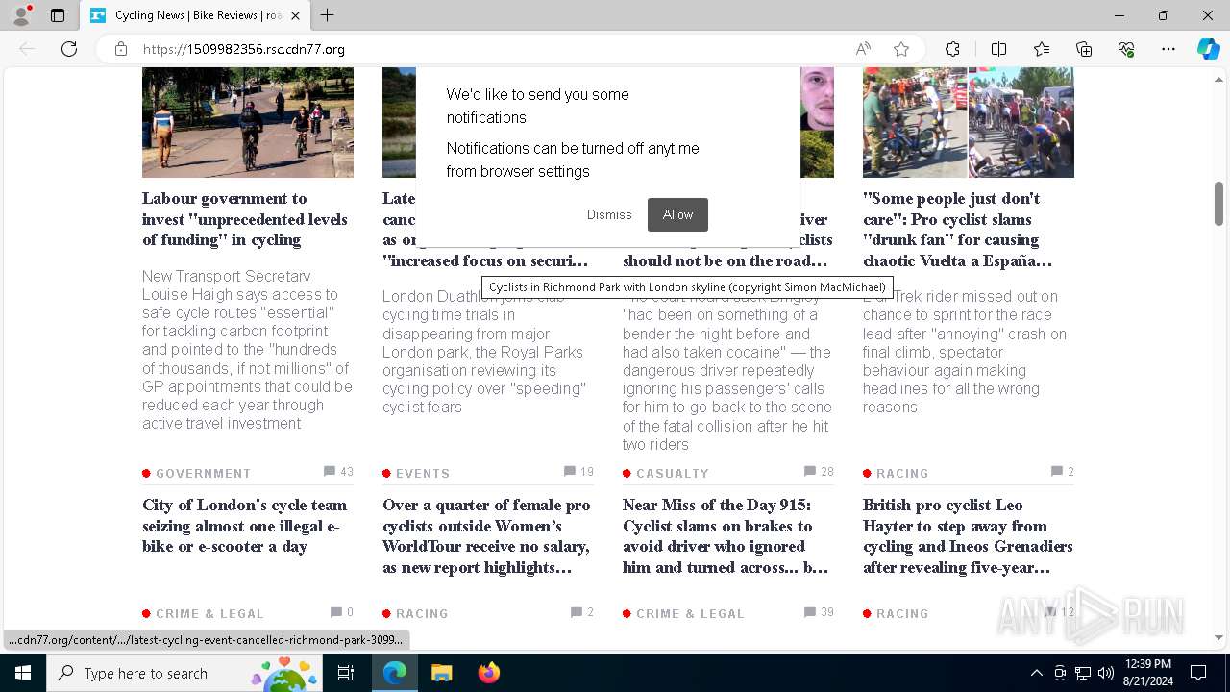Open the tab actions menu icon

(x=58, y=15)
